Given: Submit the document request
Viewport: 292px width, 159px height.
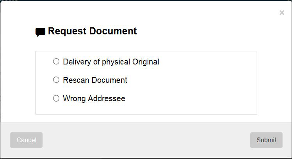Looking at the screenshot, I should point(266,140).
